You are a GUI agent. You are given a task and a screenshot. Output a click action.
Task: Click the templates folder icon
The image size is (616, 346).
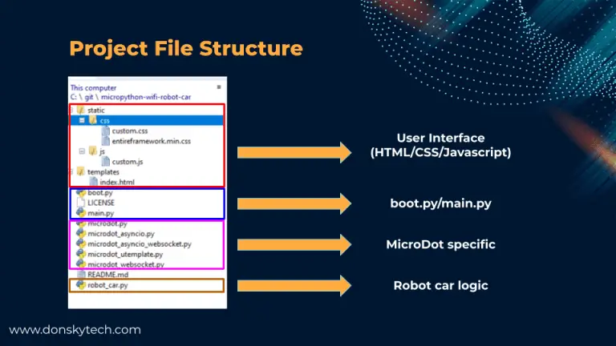pos(80,171)
